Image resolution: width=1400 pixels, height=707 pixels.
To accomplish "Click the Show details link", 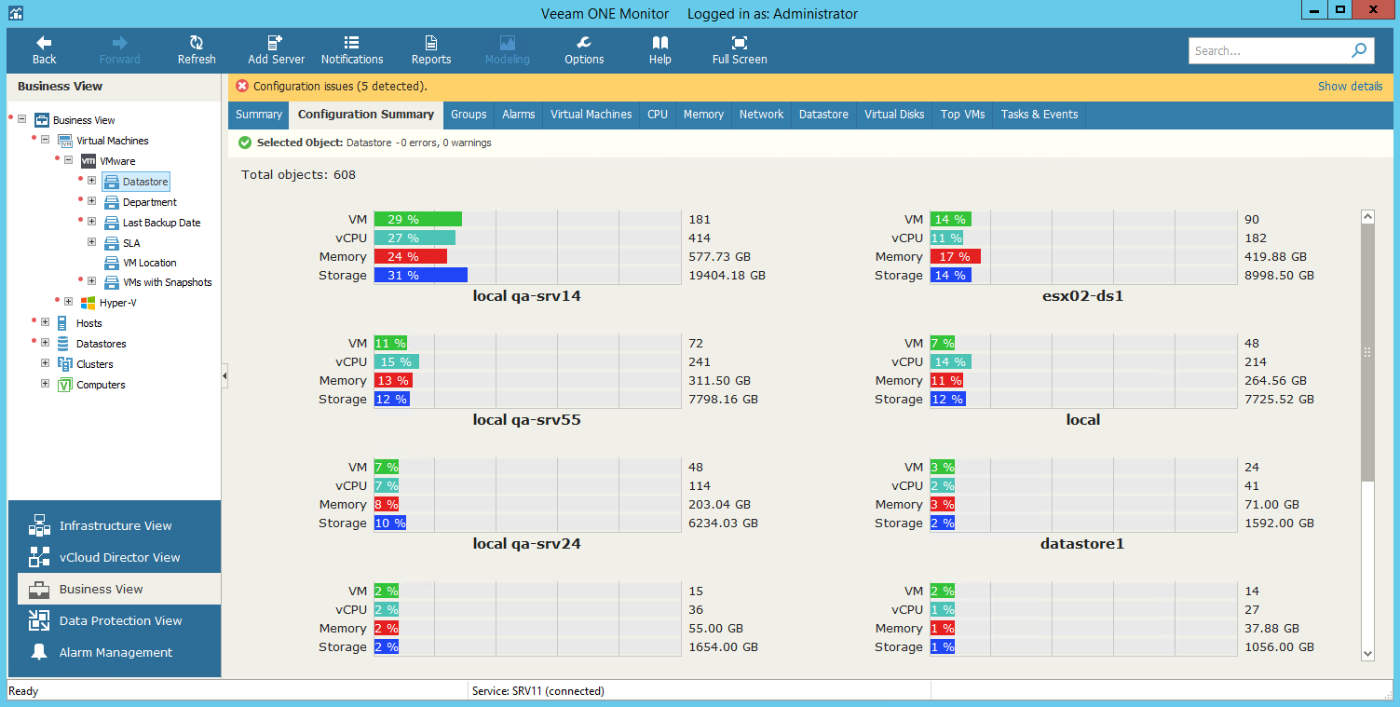I will click(x=1350, y=86).
